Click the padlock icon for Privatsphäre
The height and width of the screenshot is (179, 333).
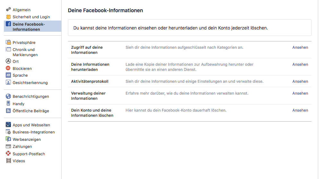tap(8, 42)
